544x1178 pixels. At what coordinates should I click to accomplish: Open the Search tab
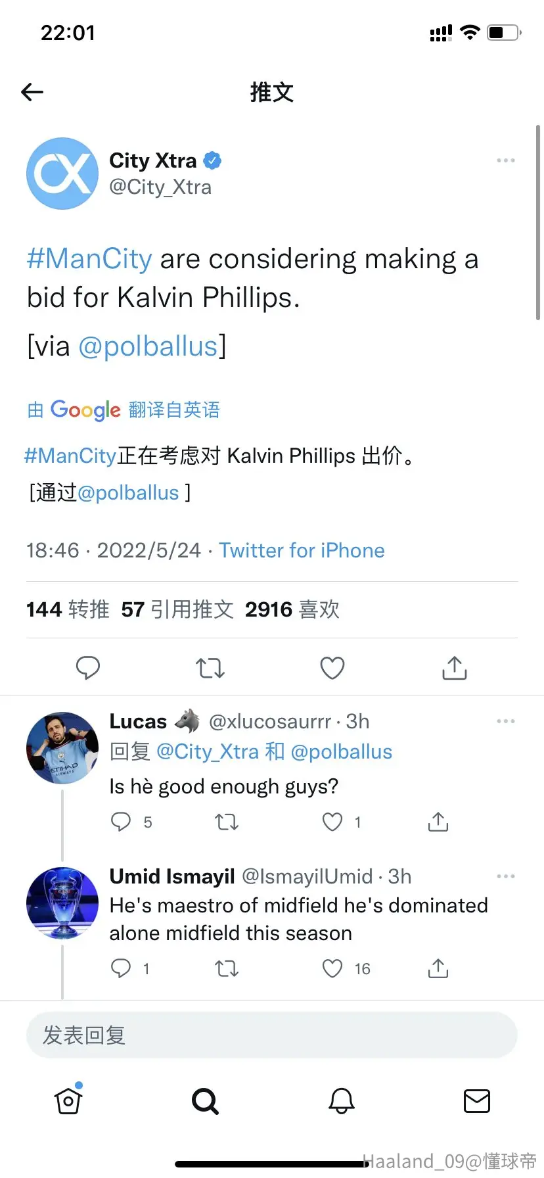click(205, 1101)
